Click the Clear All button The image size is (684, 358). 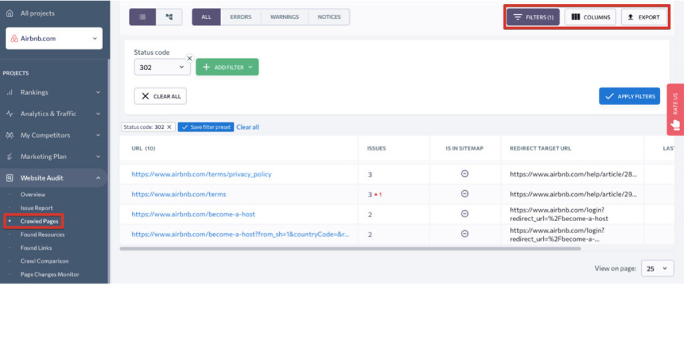pyautogui.click(x=160, y=96)
